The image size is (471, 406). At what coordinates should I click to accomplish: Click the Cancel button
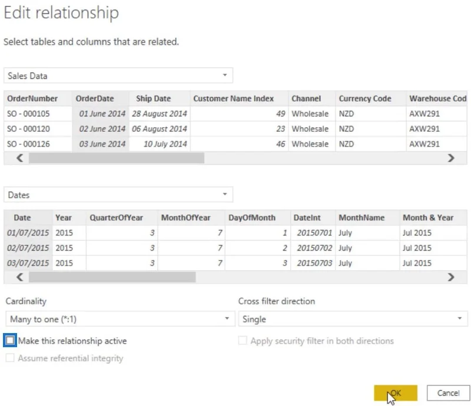coord(448,393)
